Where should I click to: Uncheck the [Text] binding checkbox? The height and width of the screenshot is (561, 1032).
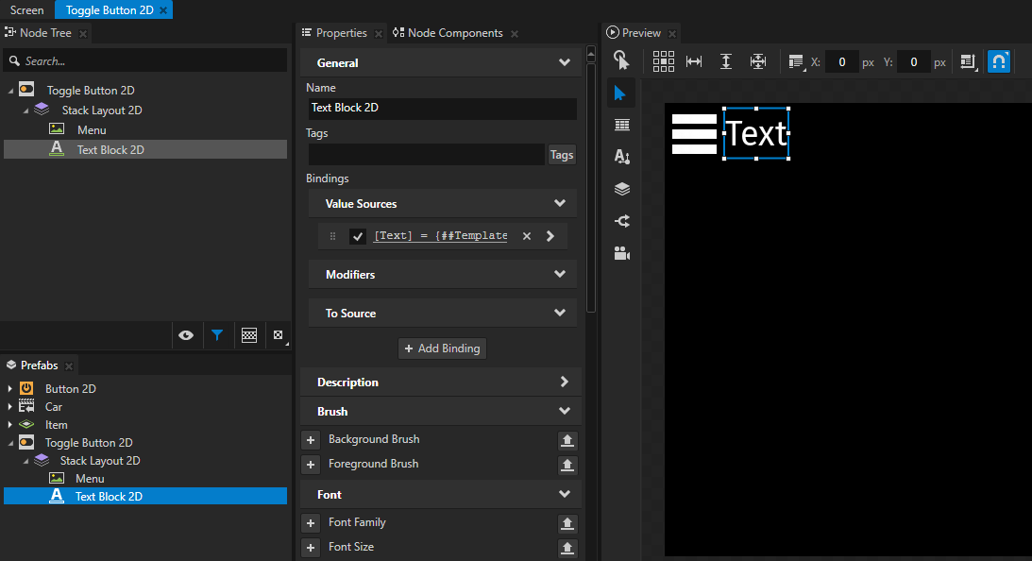tap(358, 236)
